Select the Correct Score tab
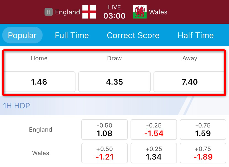Screen dimensions: 229x167 coord(133,35)
